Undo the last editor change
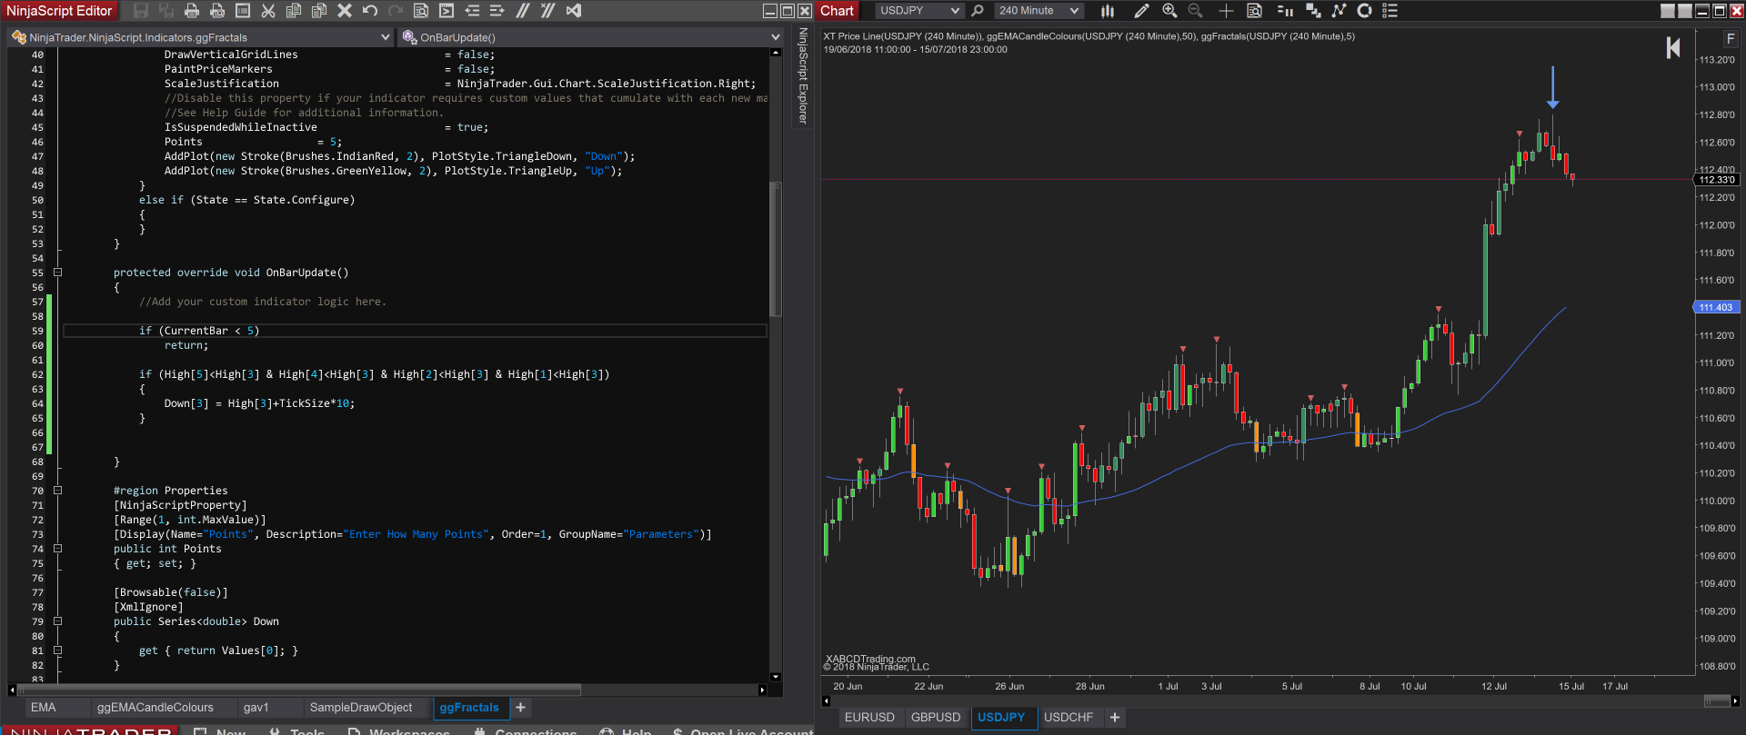The image size is (1746, 735). (370, 11)
